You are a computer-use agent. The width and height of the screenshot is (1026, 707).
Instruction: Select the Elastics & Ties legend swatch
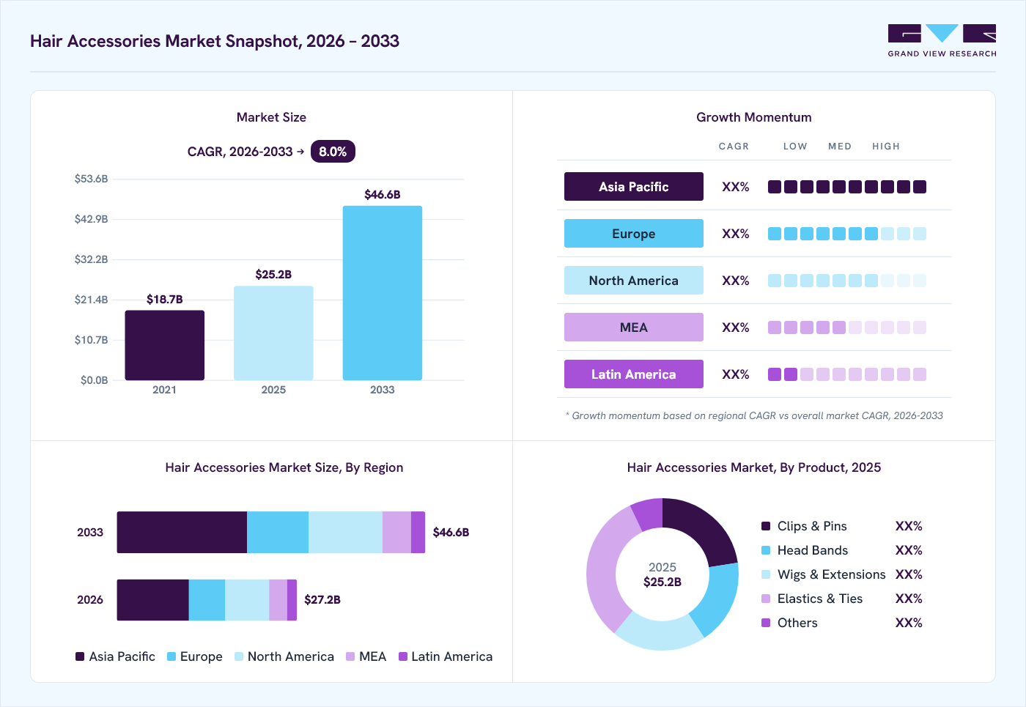[x=766, y=599]
